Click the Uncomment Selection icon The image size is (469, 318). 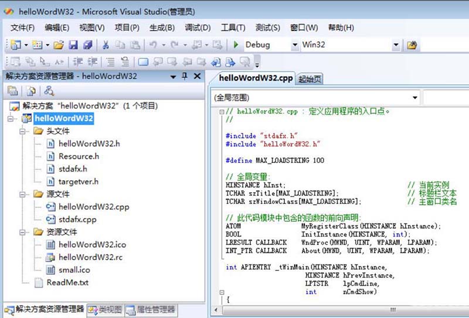tap(125, 62)
